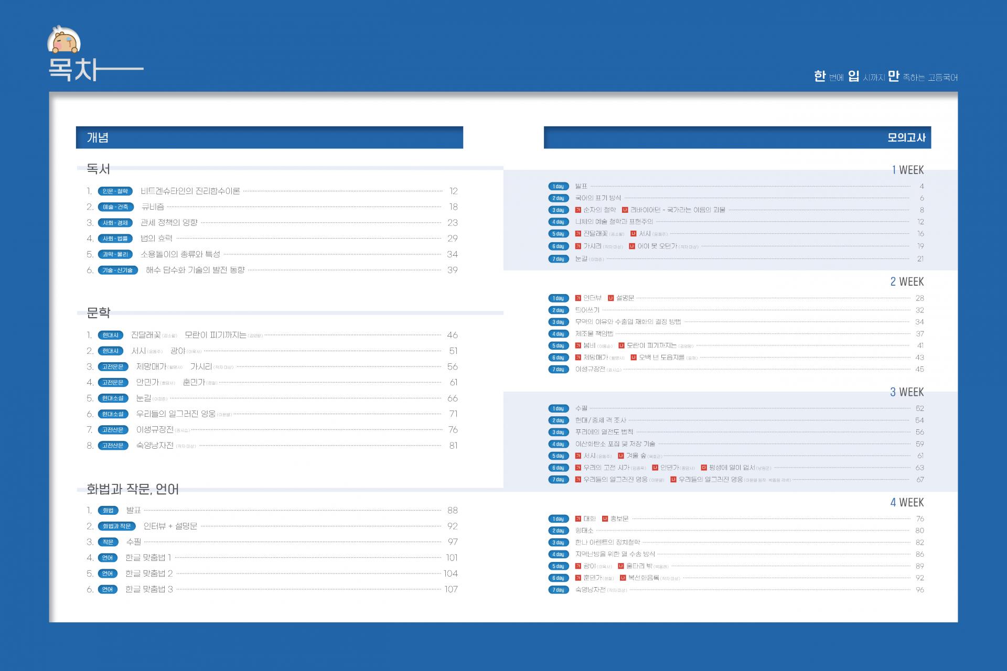
Task: Click the 기술-신기술 category badge
Action: pos(117,270)
